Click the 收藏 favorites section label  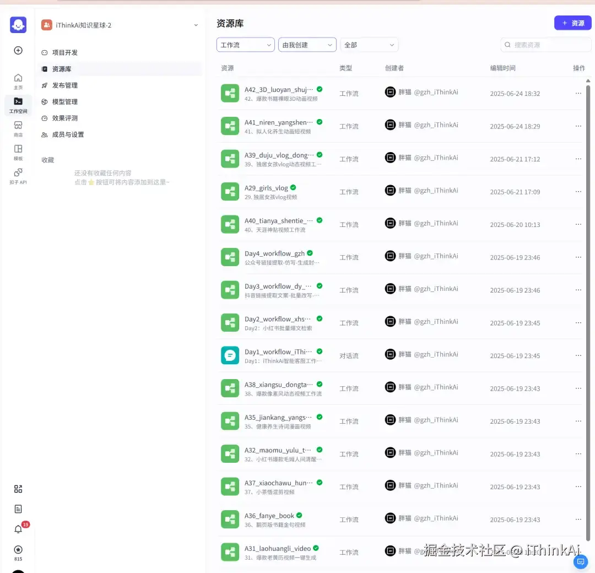[48, 160]
